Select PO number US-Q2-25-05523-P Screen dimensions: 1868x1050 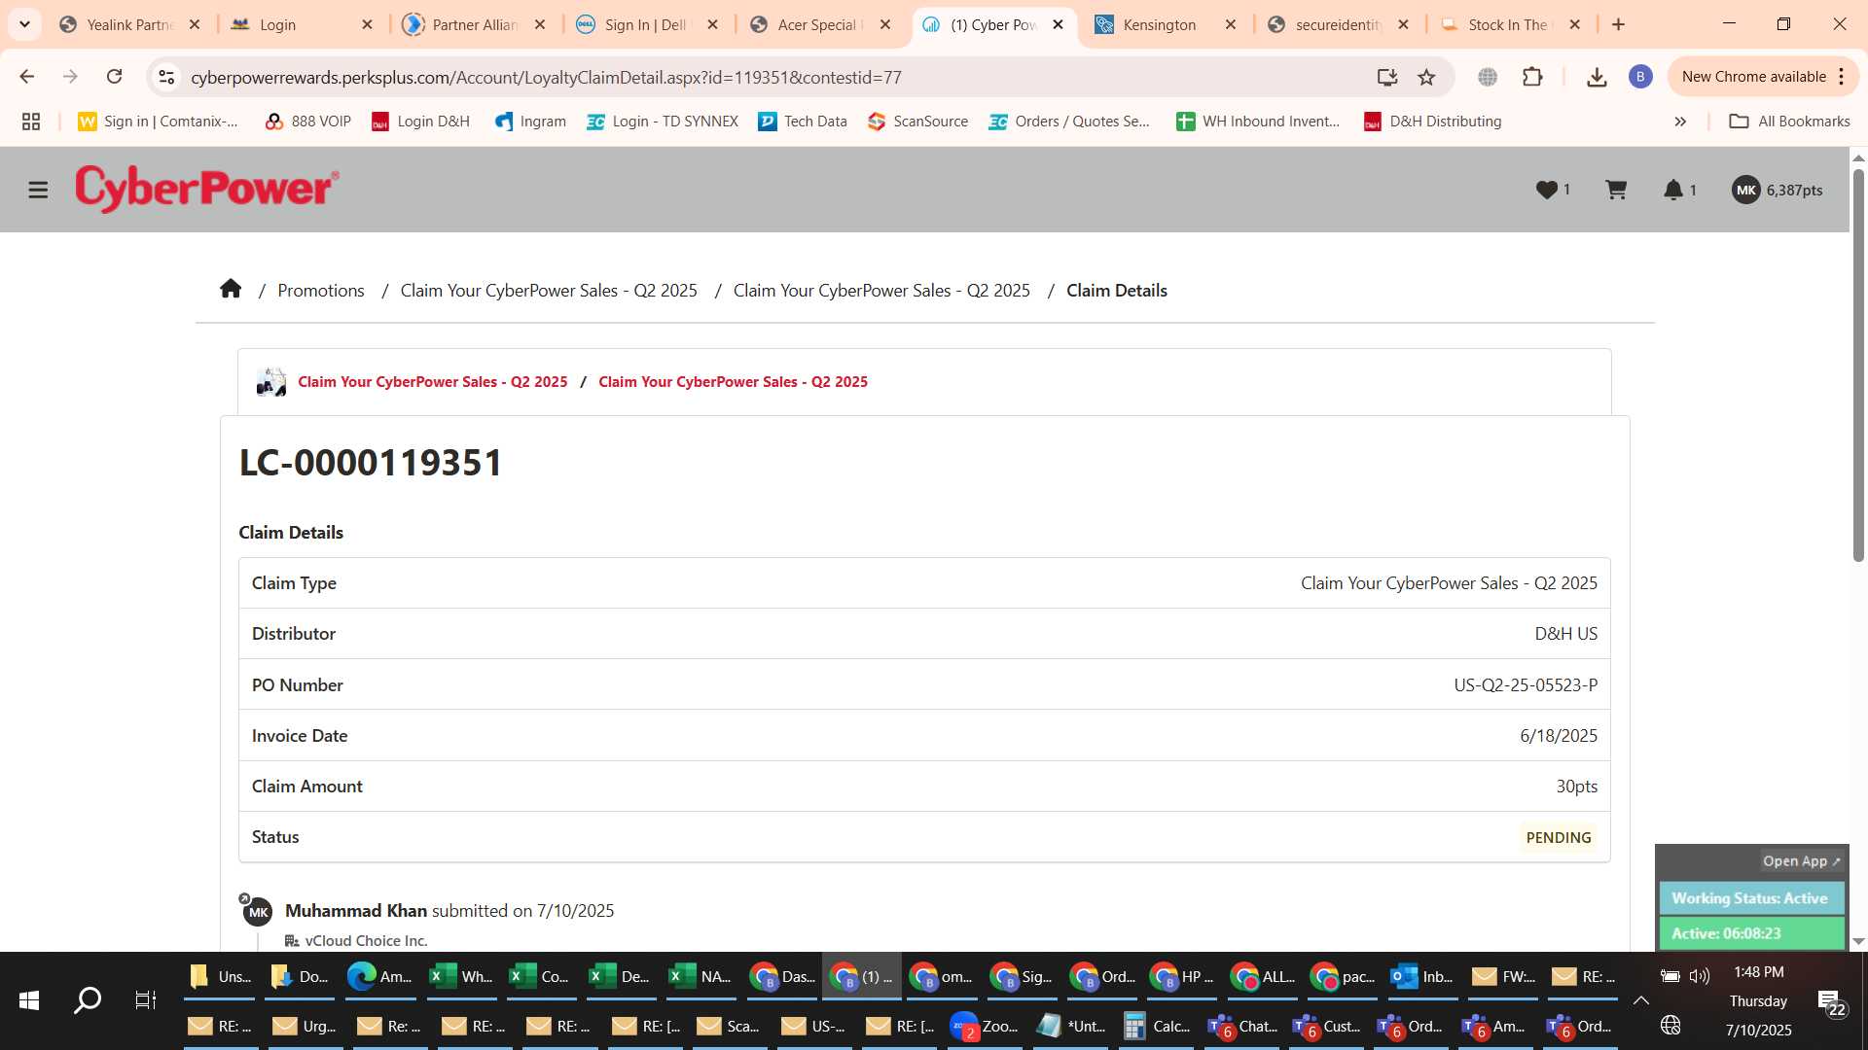pyautogui.click(x=1526, y=684)
